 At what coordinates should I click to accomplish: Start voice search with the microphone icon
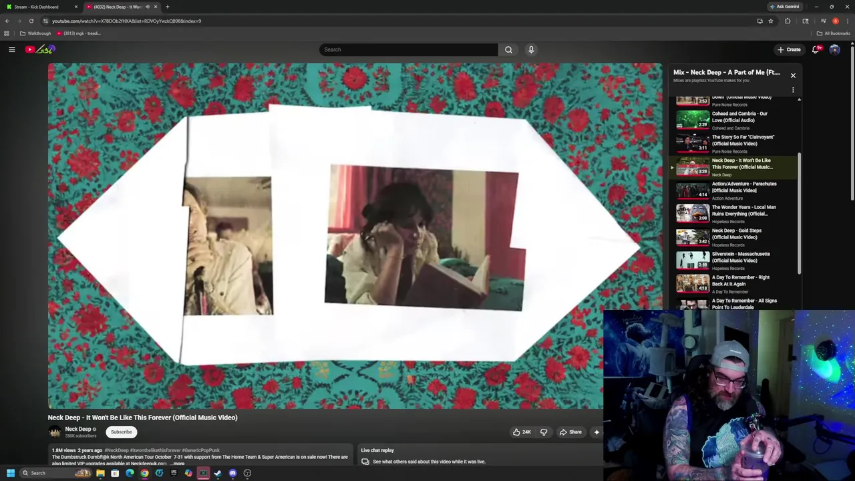(x=531, y=49)
